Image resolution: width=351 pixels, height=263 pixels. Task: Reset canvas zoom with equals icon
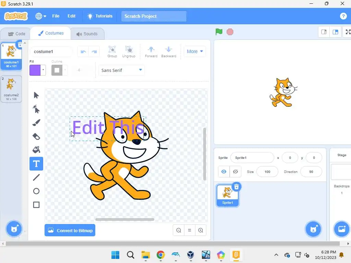tap(190, 230)
